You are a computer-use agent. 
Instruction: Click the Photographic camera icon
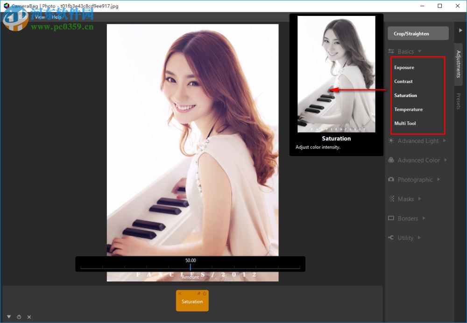pyautogui.click(x=391, y=179)
